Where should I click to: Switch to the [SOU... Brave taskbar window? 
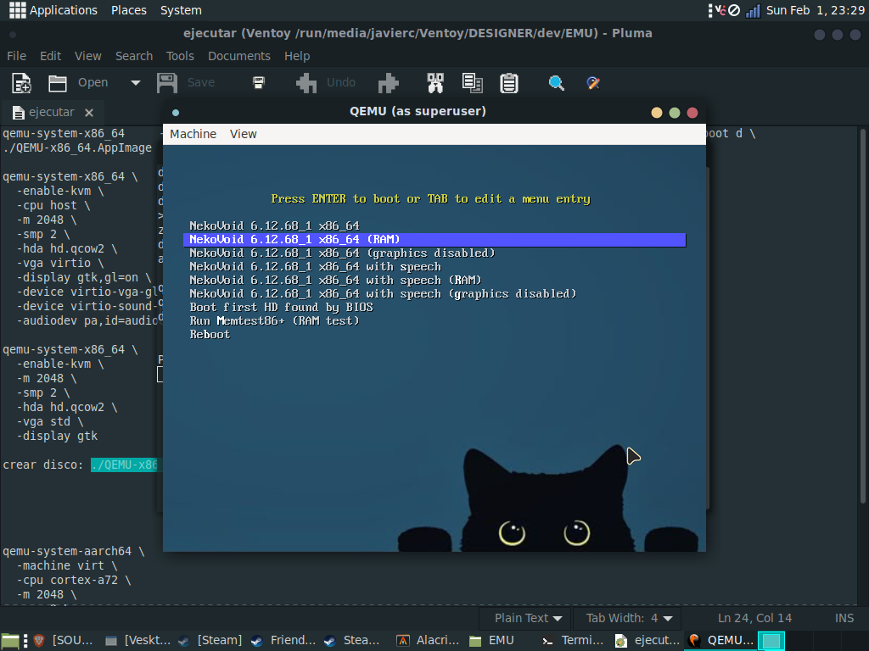(64, 641)
